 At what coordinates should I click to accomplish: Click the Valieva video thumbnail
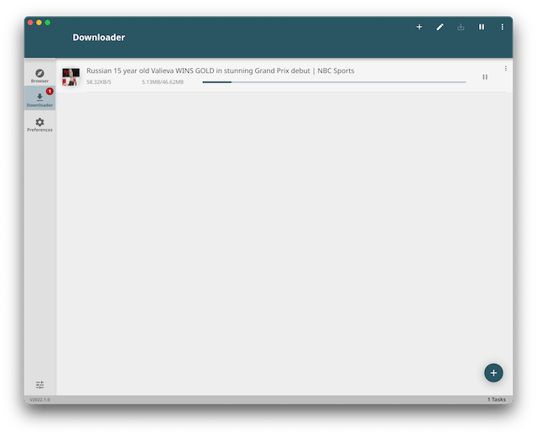pos(70,76)
